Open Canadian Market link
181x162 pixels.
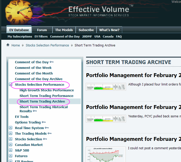tap(29, 145)
